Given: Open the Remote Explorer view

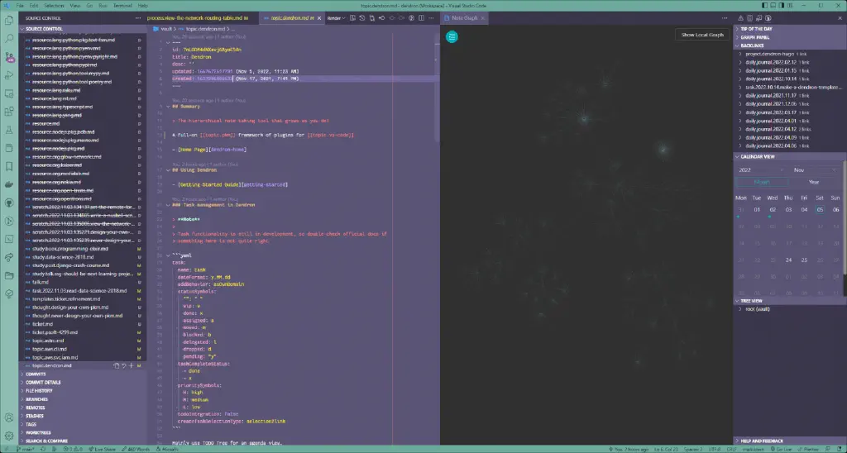Looking at the screenshot, I should 8,94.
